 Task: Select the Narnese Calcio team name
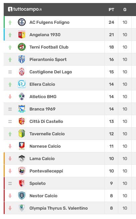45,146
